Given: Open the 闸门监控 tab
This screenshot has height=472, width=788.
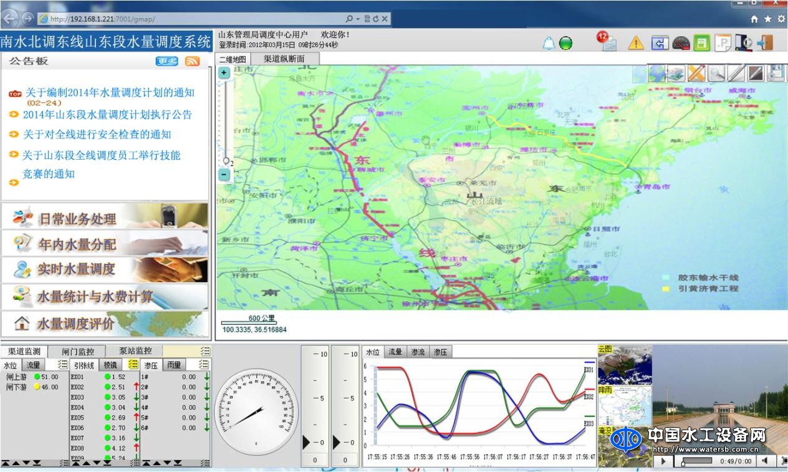Looking at the screenshot, I should point(78,351).
